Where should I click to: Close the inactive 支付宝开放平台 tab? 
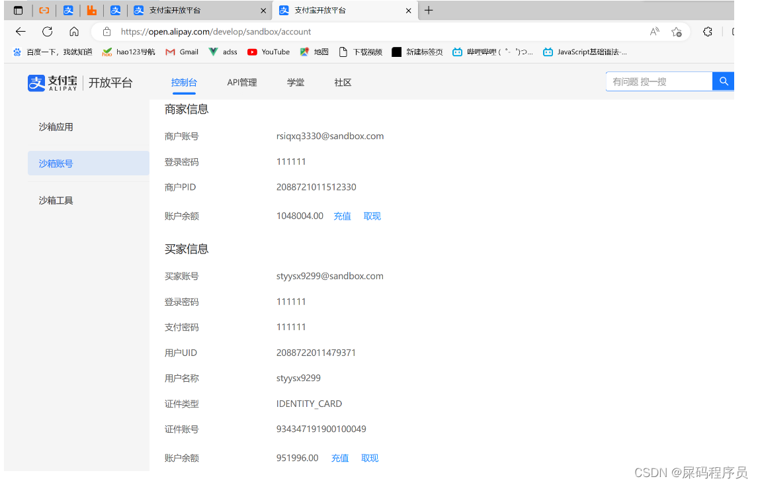263,11
